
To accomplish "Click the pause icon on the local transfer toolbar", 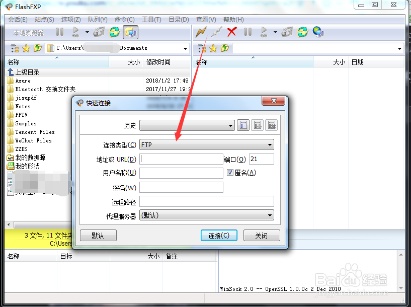I will tap(59, 32).
